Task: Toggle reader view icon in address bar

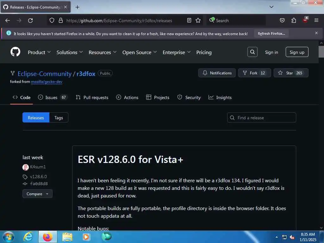Action: 189,21
